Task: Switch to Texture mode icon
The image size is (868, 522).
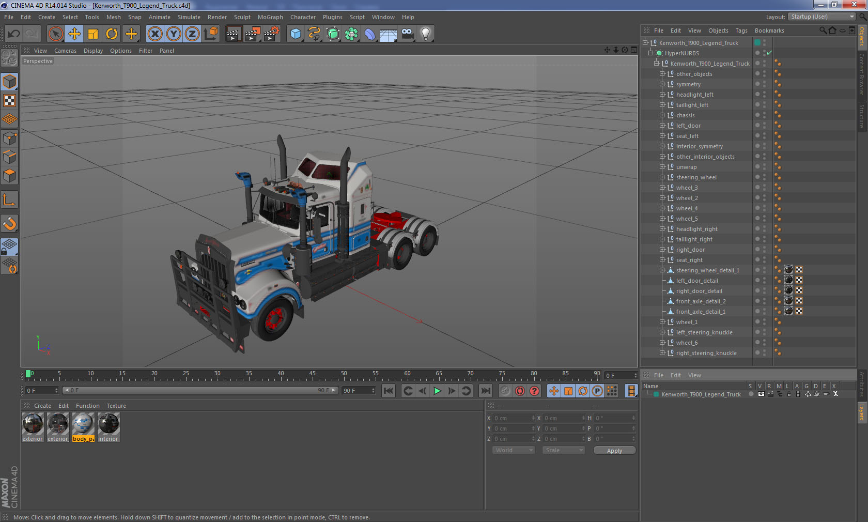Action: click(x=10, y=101)
